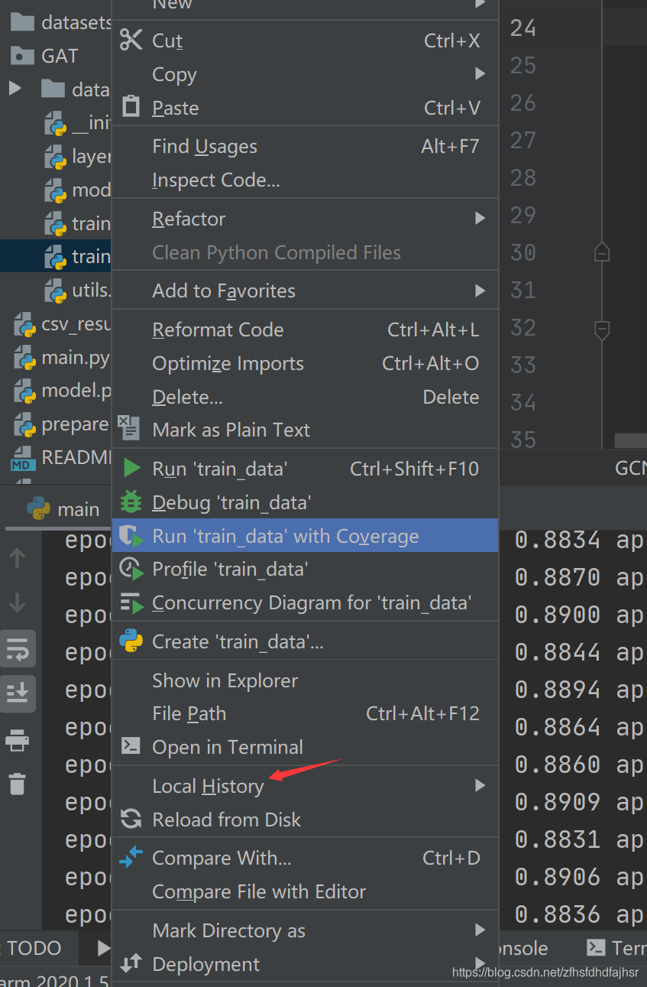Click the Open in Terminal icon
The image size is (647, 987).
pyautogui.click(x=131, y=746)
